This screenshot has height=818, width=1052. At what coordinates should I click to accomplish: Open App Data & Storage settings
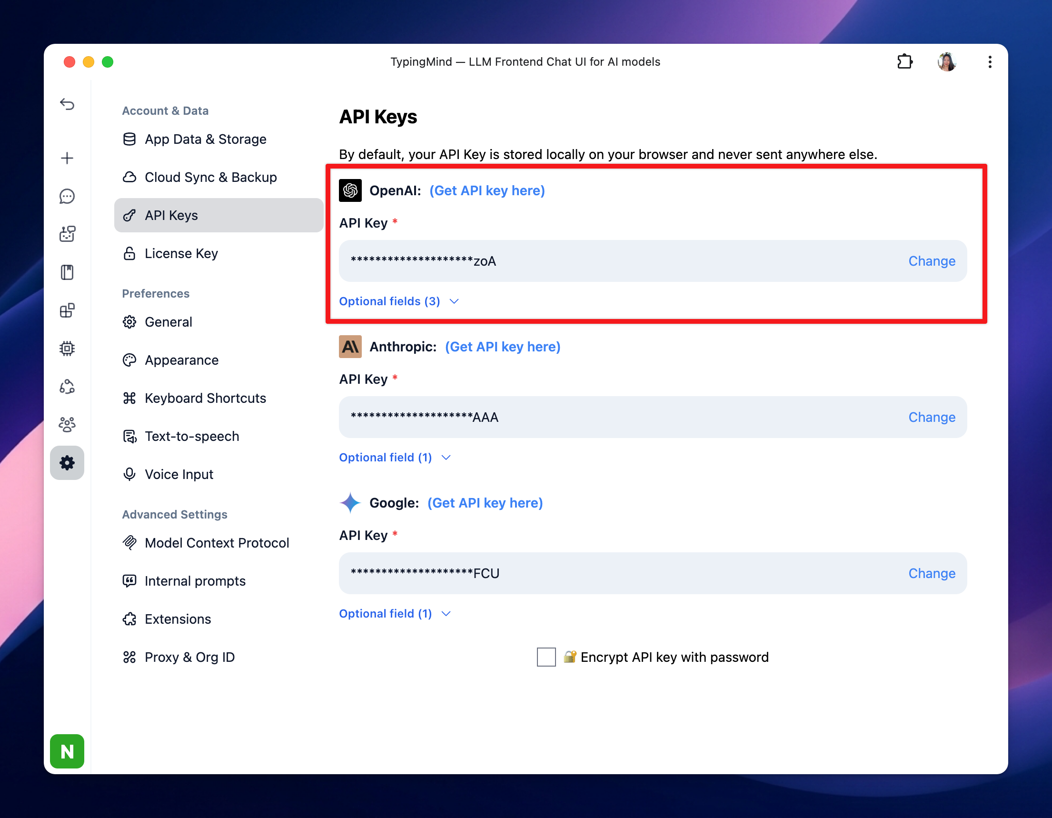[x=218, y=139]
